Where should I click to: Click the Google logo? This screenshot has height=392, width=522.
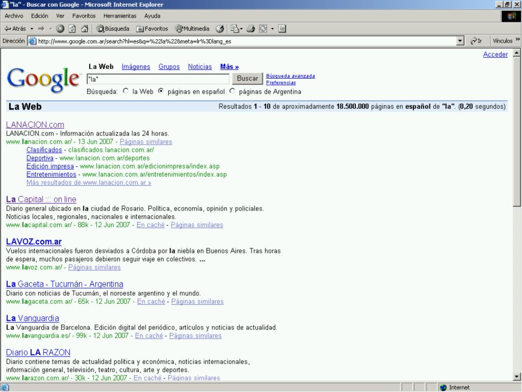click(x=44, y=80)
